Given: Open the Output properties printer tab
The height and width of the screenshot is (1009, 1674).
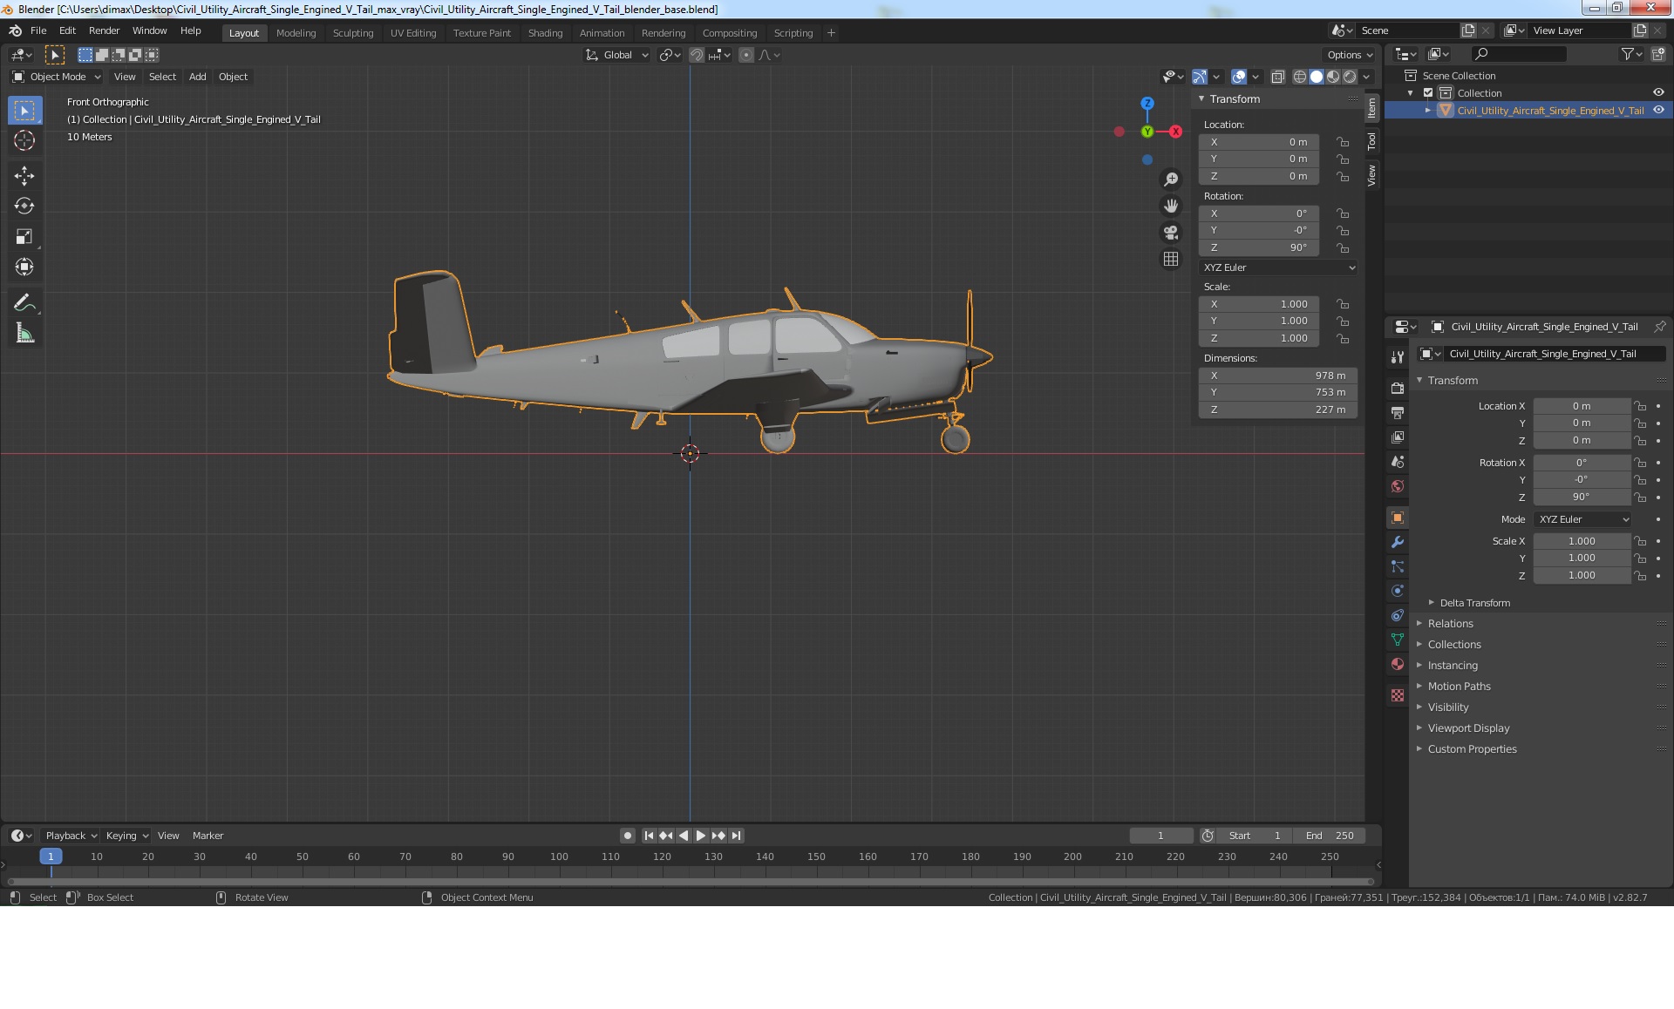Looking at the screenshot, I should click(1398, 412).
